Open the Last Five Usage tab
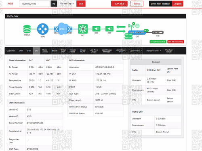 [94, 51]
